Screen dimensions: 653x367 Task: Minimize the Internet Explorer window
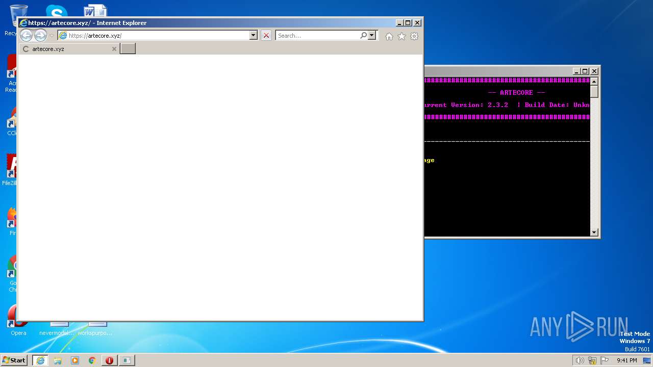[399, 23]
